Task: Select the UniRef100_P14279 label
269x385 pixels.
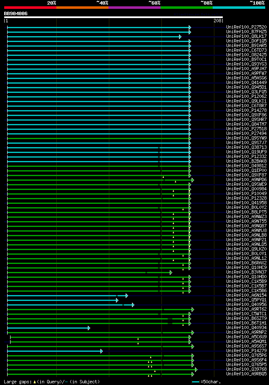Action: coord(246,351)
